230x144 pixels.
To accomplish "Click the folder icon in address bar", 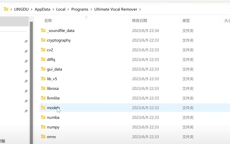I will (x=6, y=9).
